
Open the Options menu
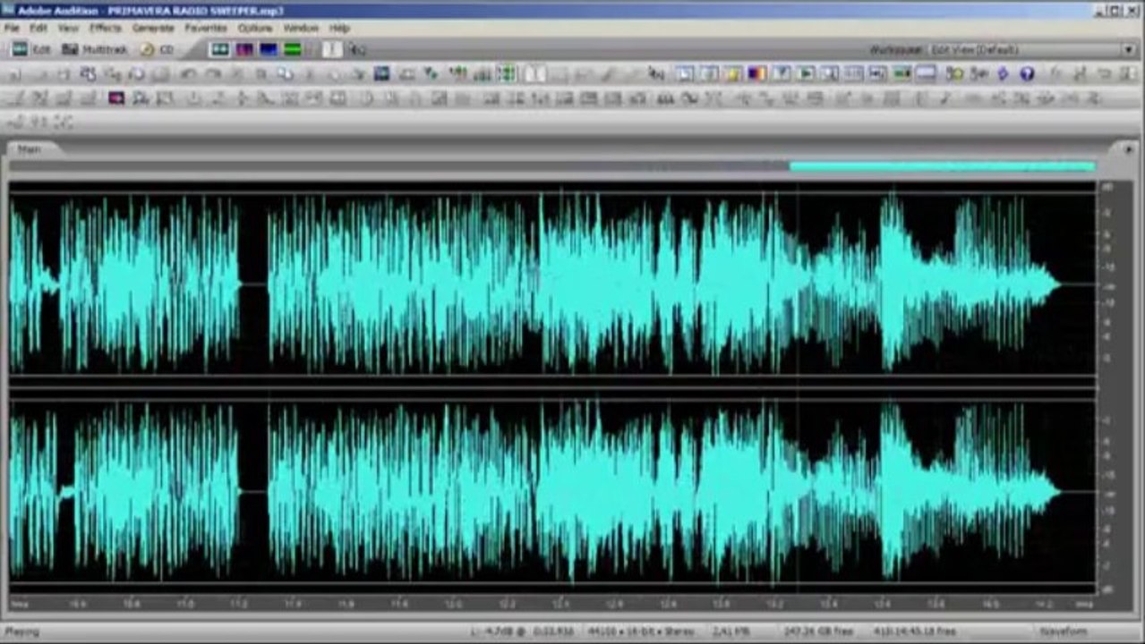255,29
